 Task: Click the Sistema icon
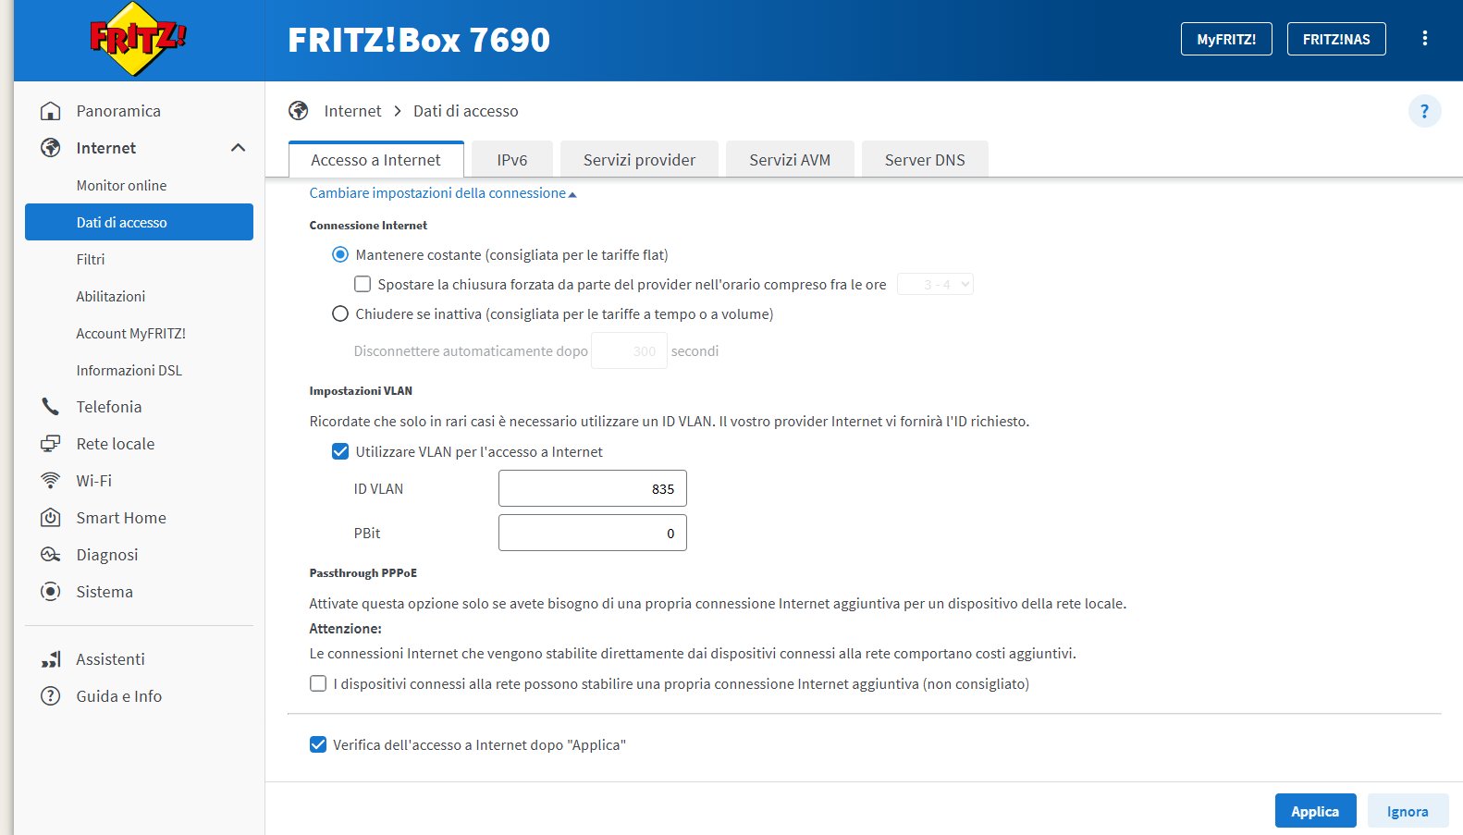(51, 592)
